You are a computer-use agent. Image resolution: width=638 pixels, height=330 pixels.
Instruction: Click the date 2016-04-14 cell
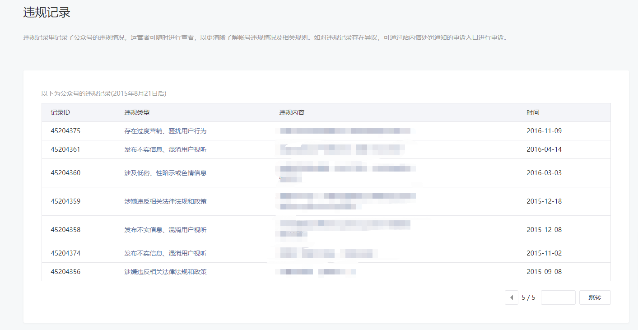544,149
